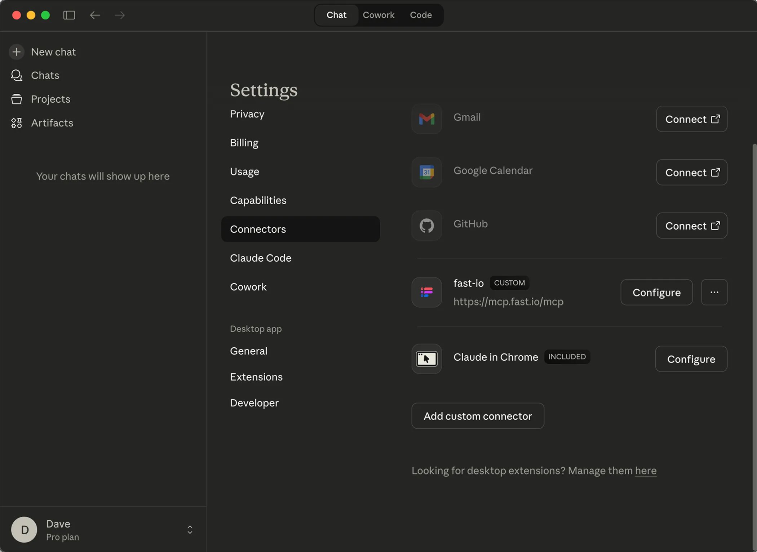The image size is (757, 552).
Task: Connect the GitHub integration
Action: coord(691,226)
